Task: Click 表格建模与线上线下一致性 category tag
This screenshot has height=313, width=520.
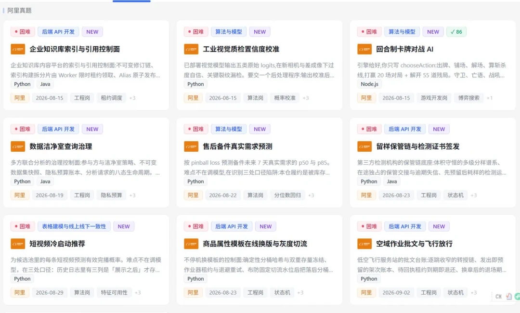Action: (74, 226)
